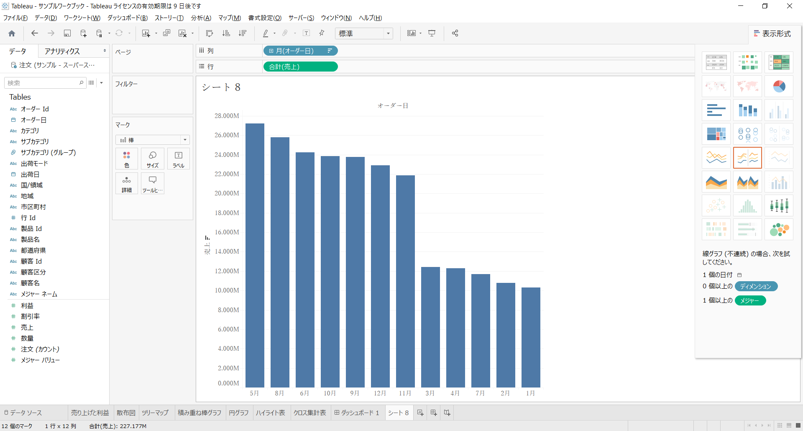Add new dashboard tab at bottom
The height and width of the screenshot is (431, 803).
pyautogui.click(x=434, y=413)
